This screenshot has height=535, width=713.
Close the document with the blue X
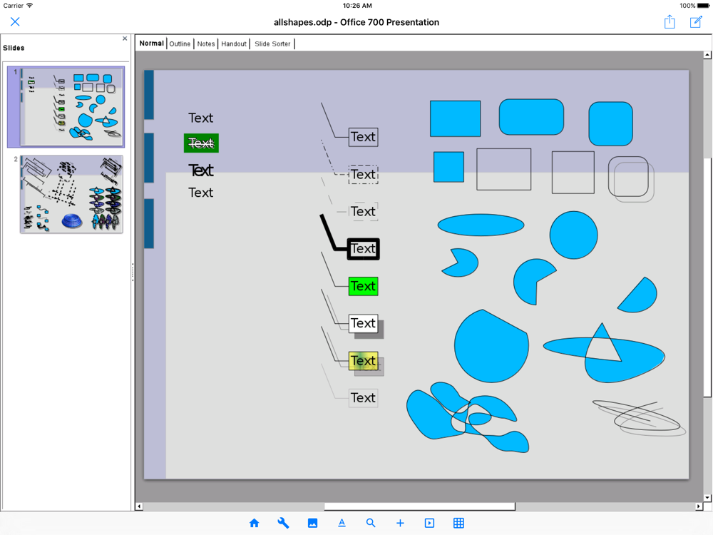point(15,21)
